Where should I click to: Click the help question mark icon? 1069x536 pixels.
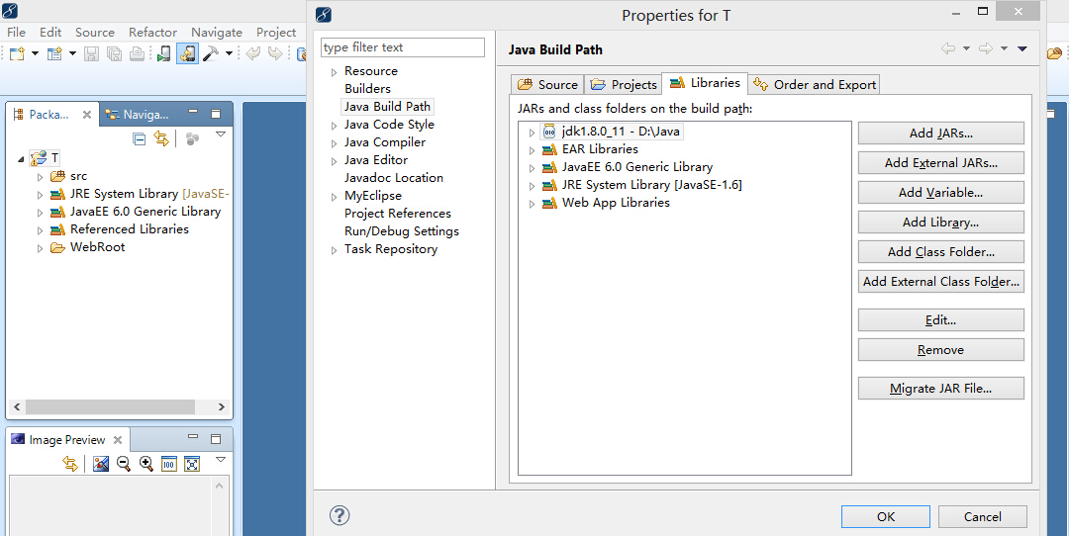click(340, 515)
